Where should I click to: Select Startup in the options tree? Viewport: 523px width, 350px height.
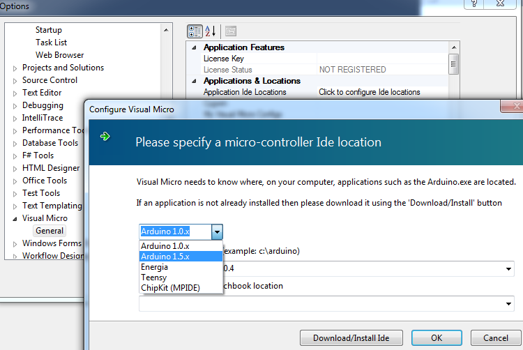coord(49,30)
